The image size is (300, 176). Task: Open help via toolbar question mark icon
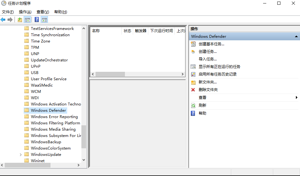pyautogui.click(x=37, y=20)
